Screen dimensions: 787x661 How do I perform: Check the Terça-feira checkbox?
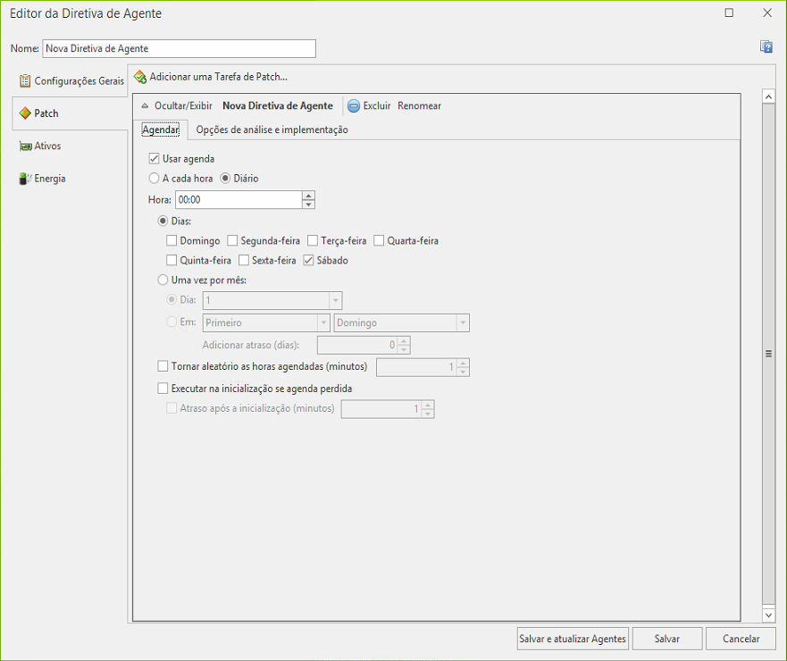coord(313,241)
